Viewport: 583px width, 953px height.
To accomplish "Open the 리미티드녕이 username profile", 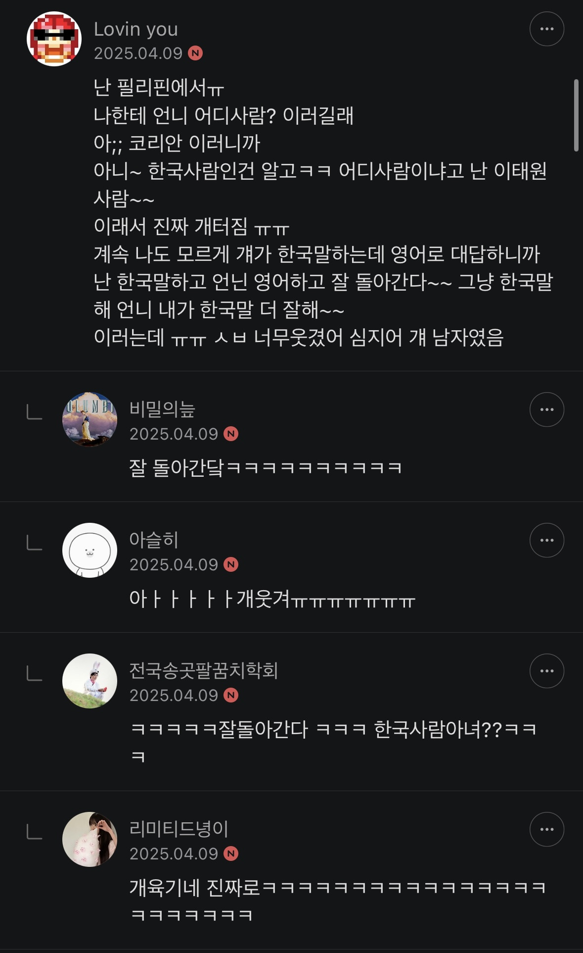I will [179, 829].
